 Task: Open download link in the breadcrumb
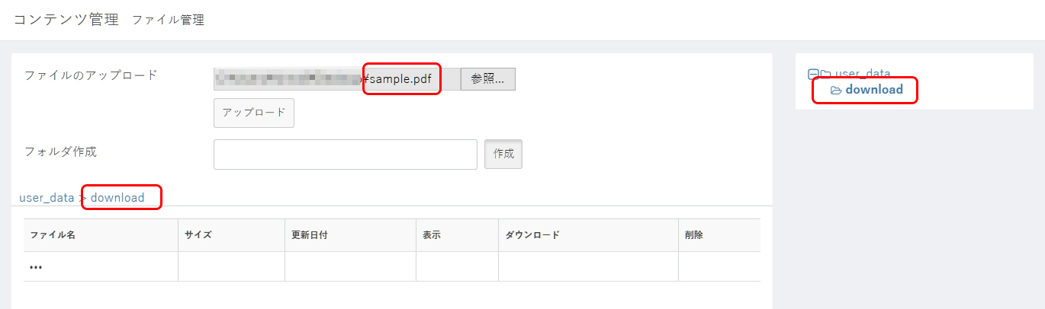(117, 198)
